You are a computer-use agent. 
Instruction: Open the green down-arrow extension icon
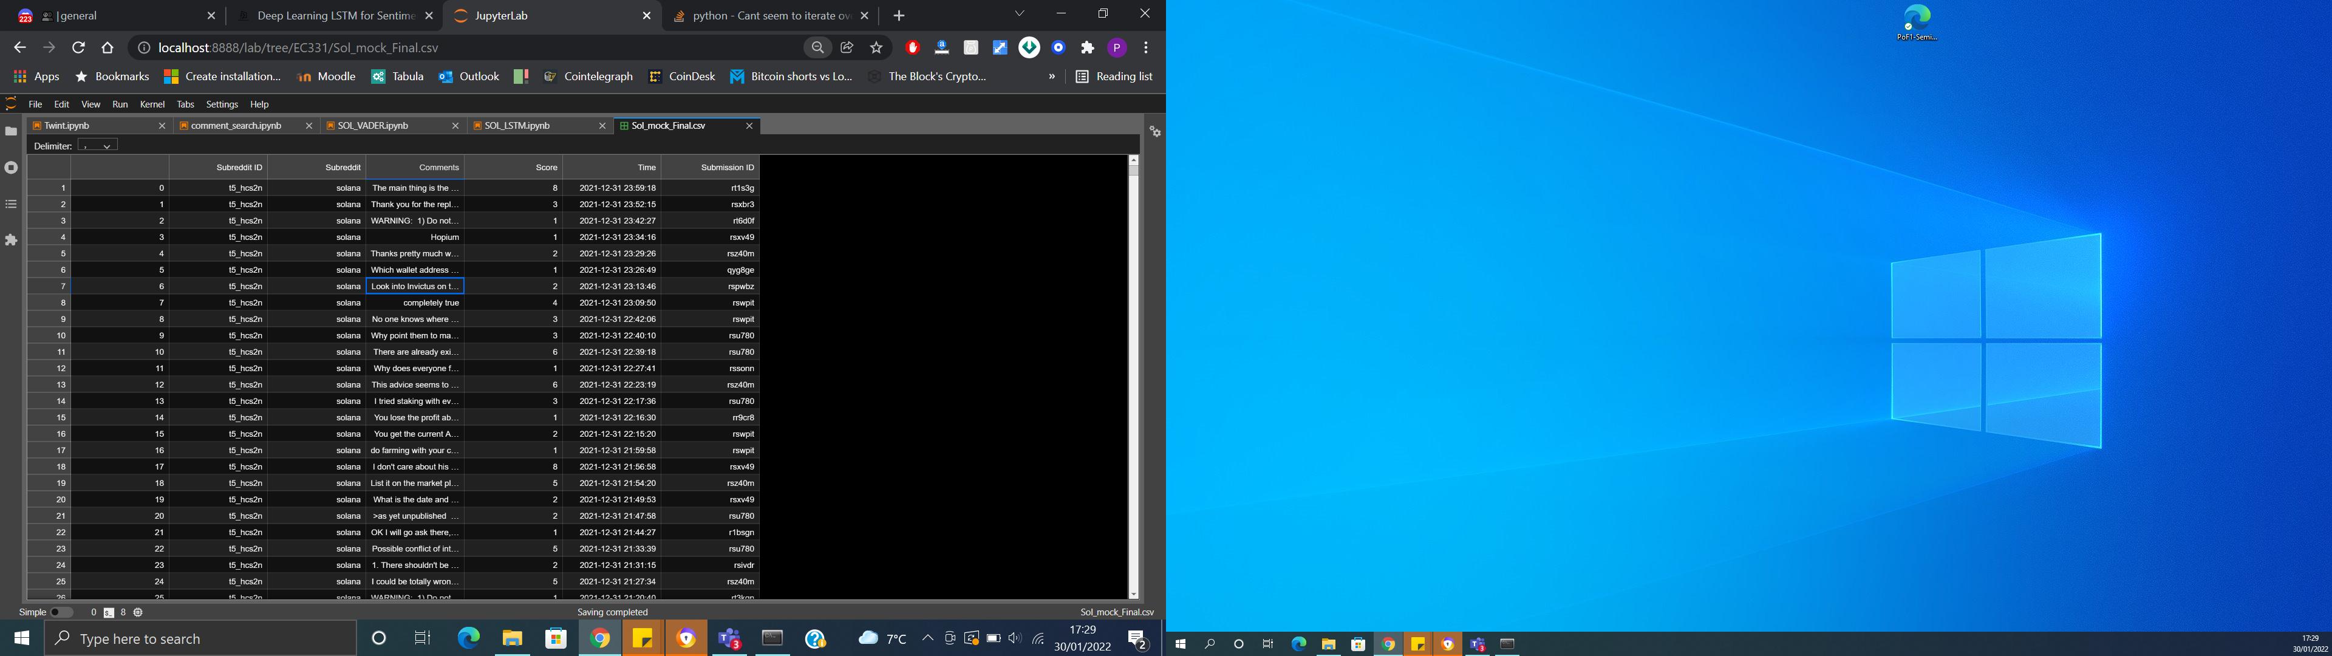[x=1029, y=48]
